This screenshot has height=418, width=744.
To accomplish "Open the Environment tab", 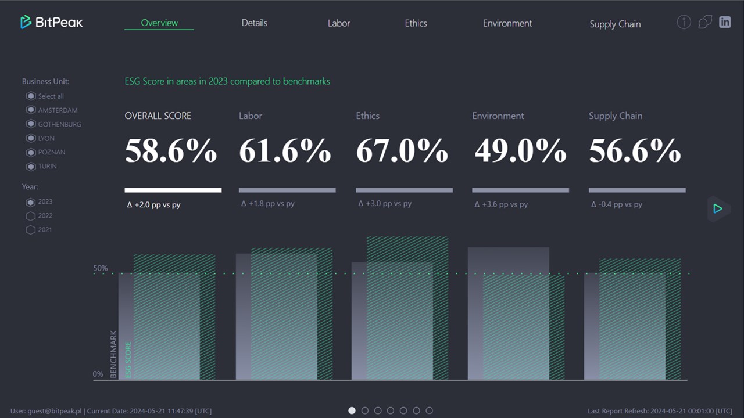I will (507, 23).
